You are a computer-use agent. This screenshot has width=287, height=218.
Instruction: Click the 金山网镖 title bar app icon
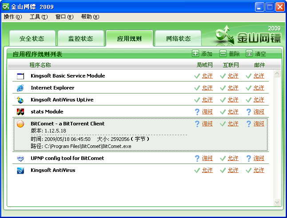[x=6, y=7]
